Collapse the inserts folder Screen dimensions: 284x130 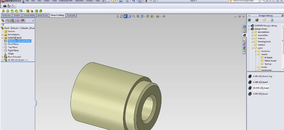coord(256,54)
